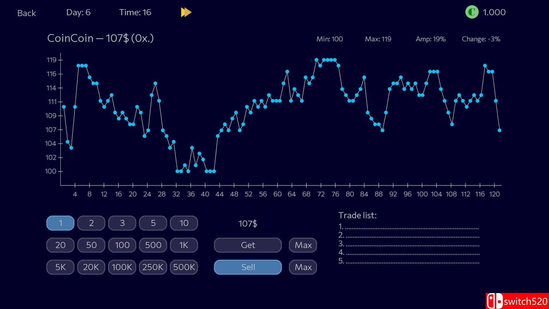Click the last data point on the chart

pyautogui.click(x=500, y=130)
